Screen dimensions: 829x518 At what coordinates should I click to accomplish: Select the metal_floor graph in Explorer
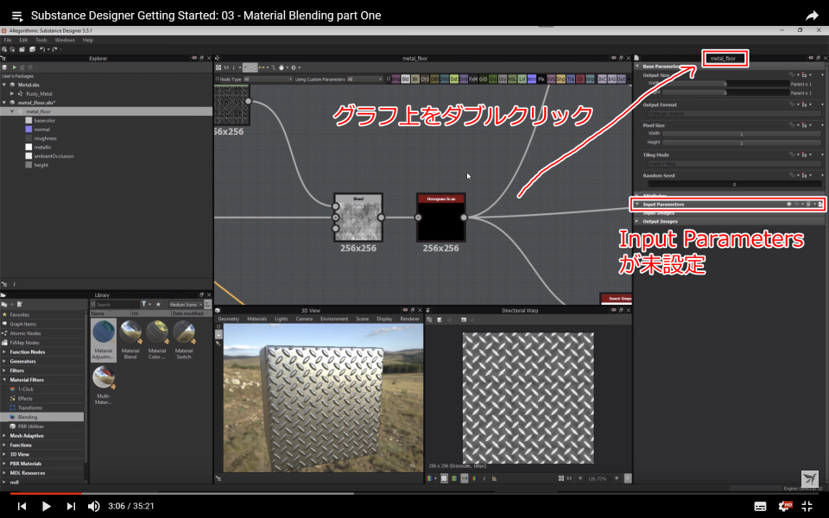(38, 111)
